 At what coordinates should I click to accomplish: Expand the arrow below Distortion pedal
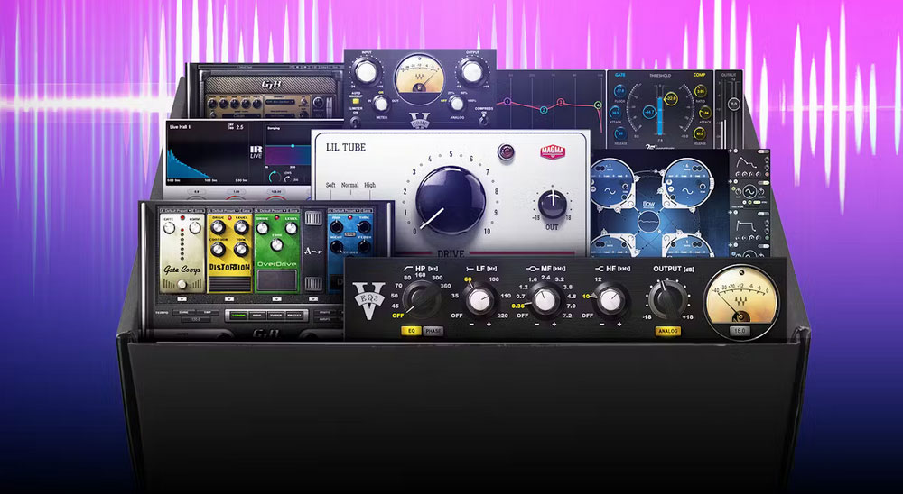tap(229, 299)
